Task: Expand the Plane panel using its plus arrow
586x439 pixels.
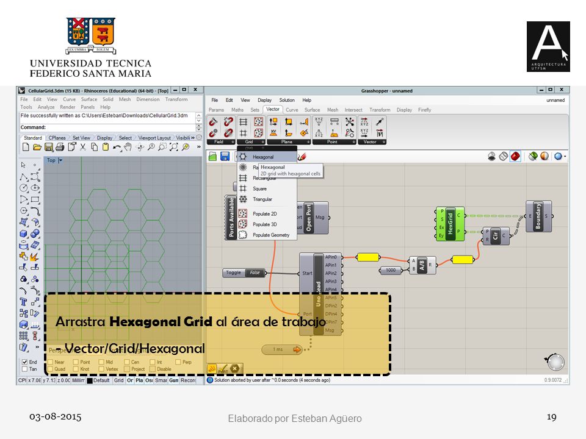Action: 308,142
